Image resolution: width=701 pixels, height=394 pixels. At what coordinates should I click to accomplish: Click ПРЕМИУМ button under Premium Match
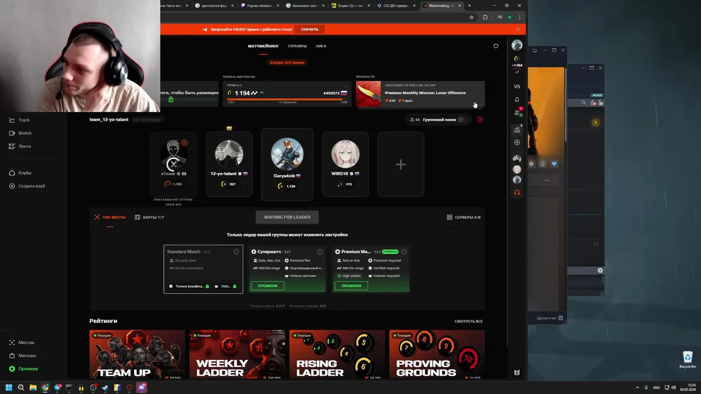click(352, 286)
